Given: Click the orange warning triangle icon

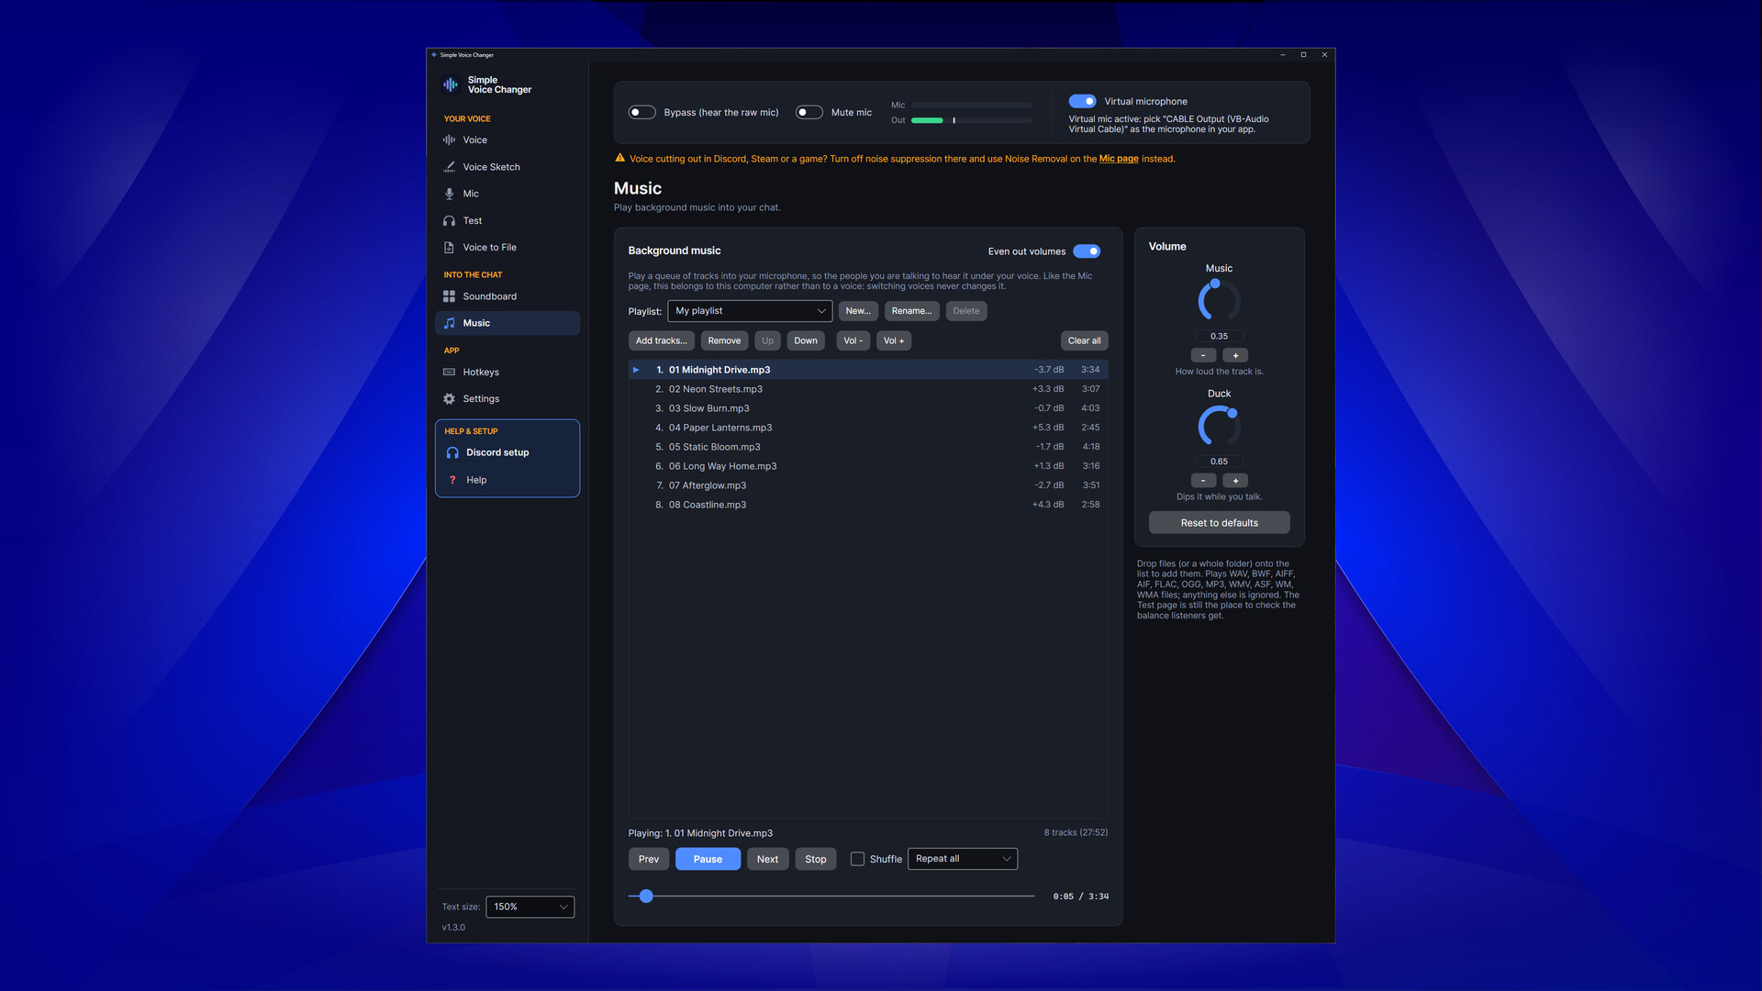Looking at the screenshot, I should [x=619, y=158].
